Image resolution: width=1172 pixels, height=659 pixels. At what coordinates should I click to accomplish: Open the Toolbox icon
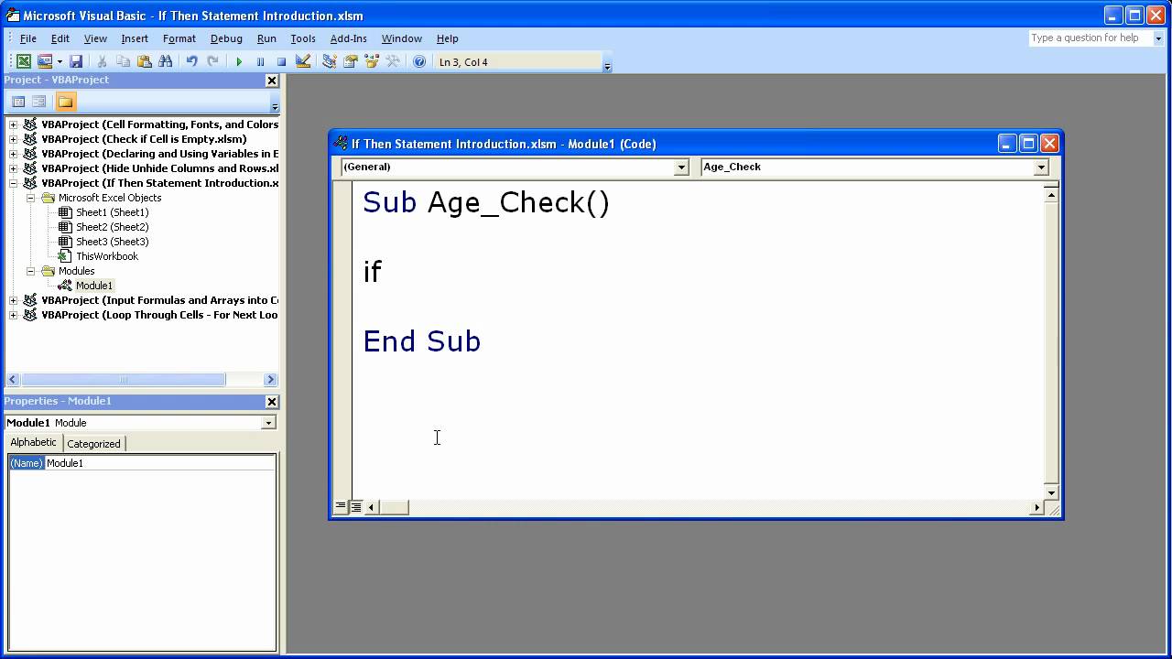(393, 61)
